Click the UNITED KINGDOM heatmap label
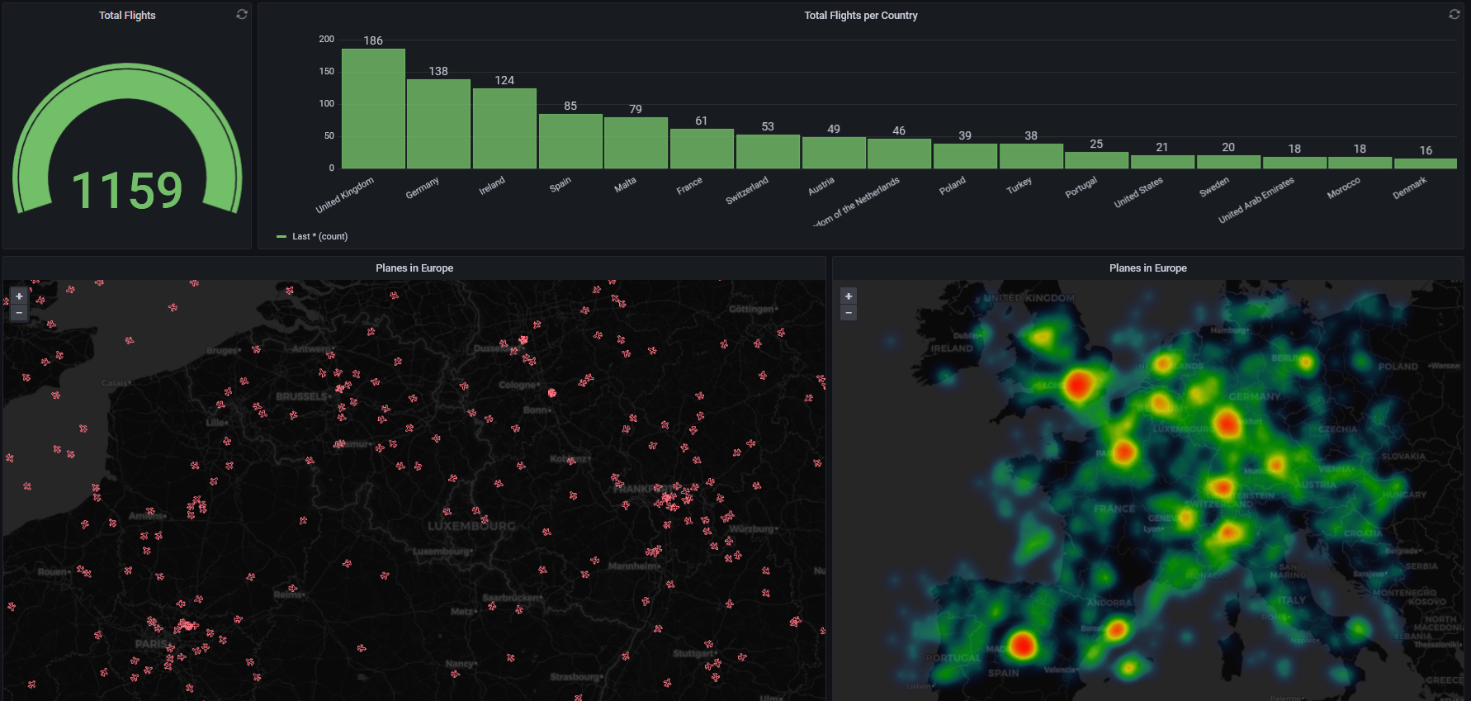This screenshot has width=1471, height=701. click(1029, 298)
